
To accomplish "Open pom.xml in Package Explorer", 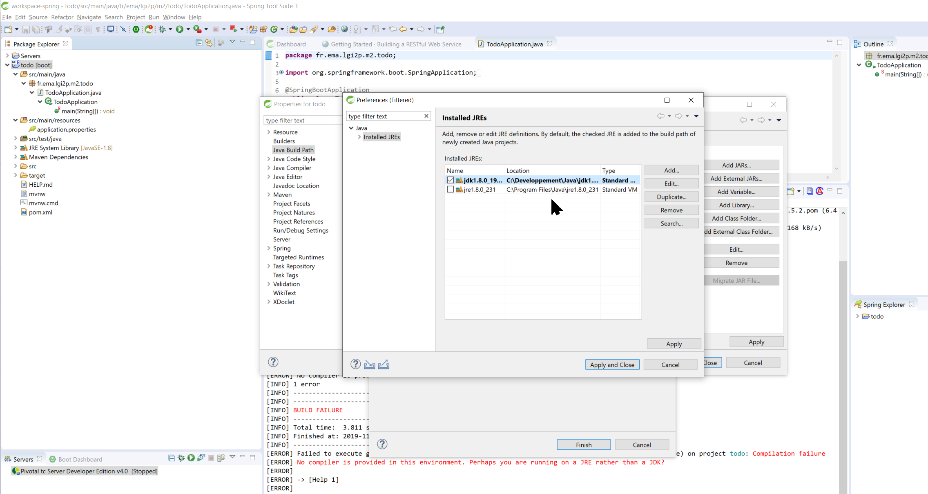I will pyautogui.click(x=40, y=212).
